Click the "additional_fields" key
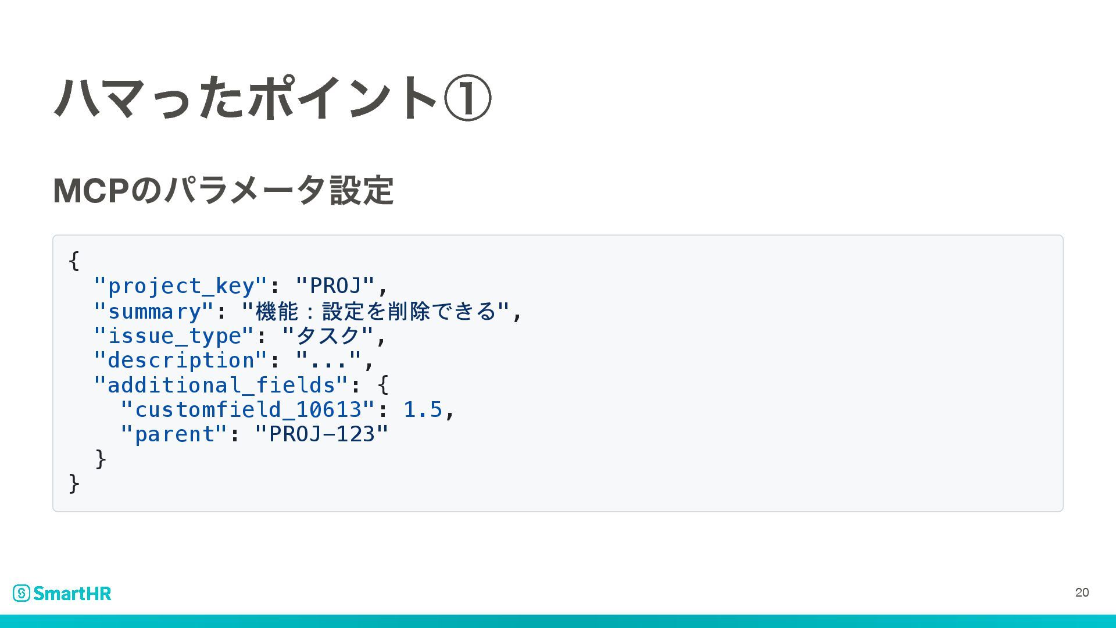This screenshot has height=628, width=1116. [221, 385]
